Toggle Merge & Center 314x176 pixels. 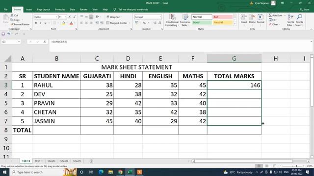click(117, 23)
